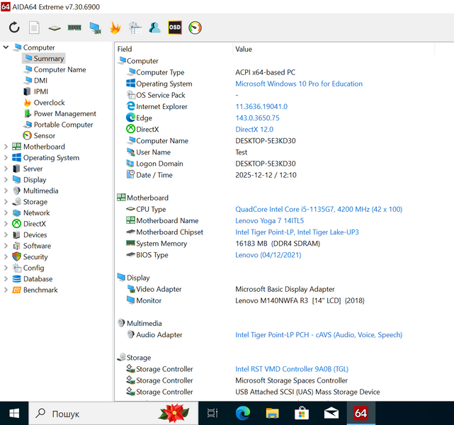Click the Refresh toolbar icon
Image resolution: width=454 pixels, height=425 pixels.
[x=14, y=28]
